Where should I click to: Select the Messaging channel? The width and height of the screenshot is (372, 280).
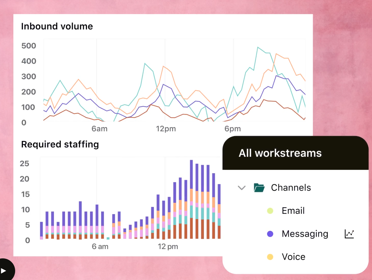point(305,234)
